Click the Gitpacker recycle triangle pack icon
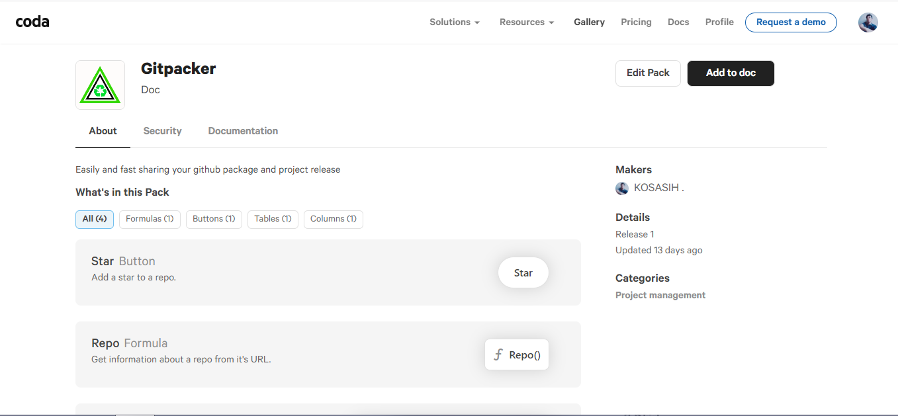898x416 pixels. 100,85
